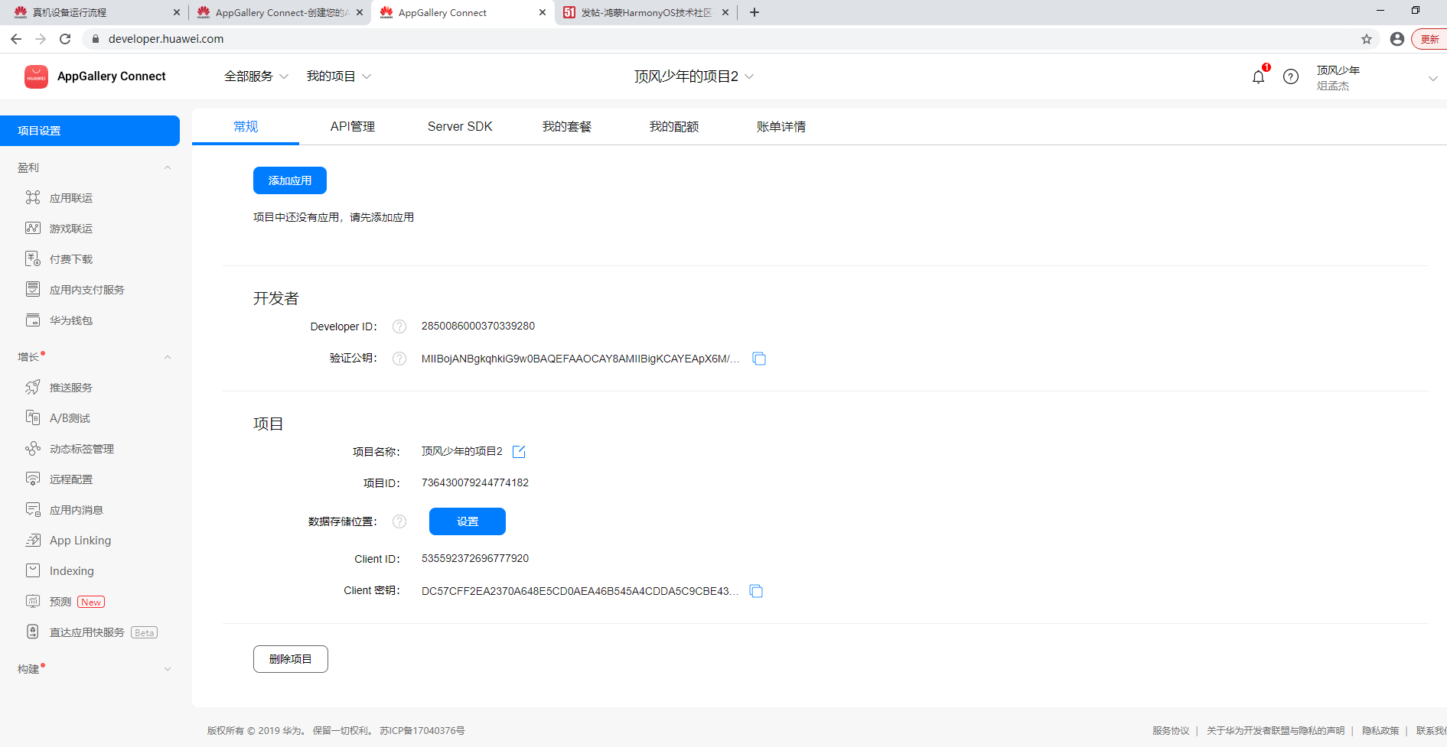The image size is (1447, 747).
Task: Open 关于华为开发者联盟与隐私的声明 link
Action: pos(1276,731)
